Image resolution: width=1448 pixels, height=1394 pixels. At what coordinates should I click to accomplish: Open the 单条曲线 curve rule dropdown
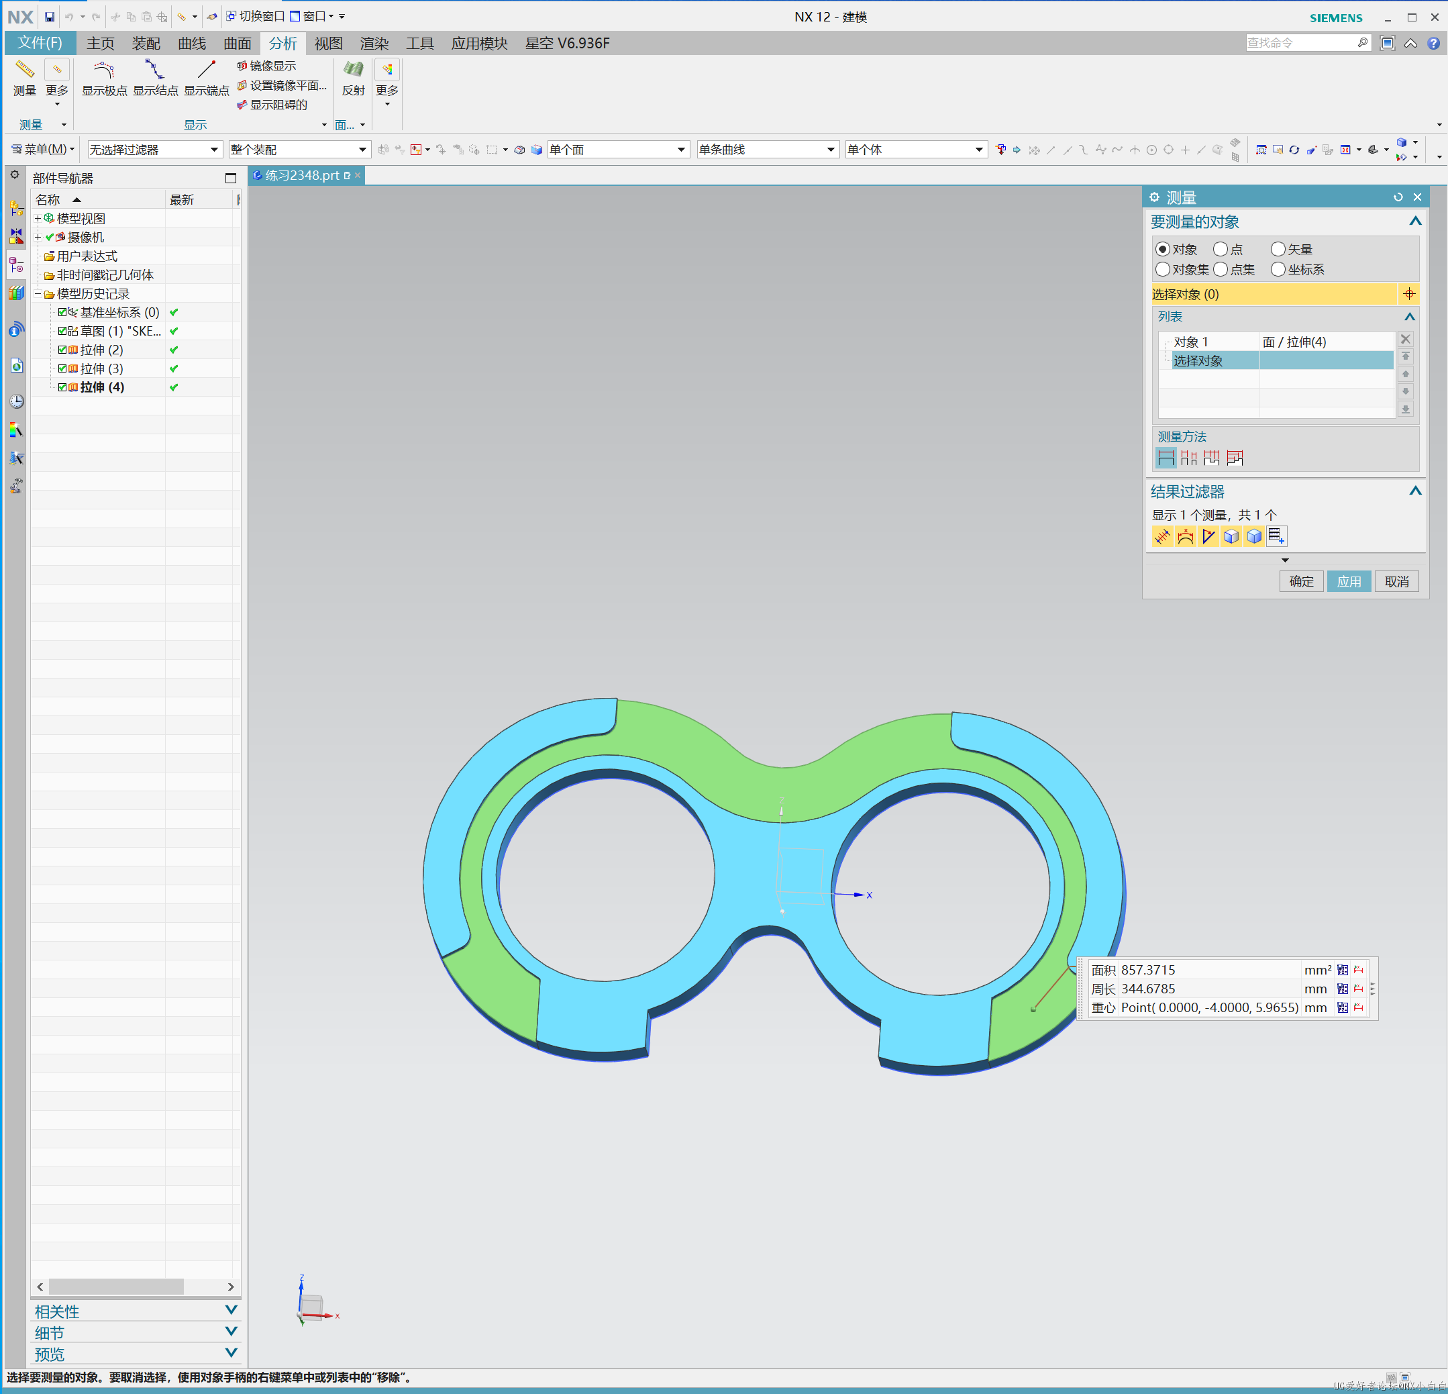pyautogui.click(x=768, y=149)
